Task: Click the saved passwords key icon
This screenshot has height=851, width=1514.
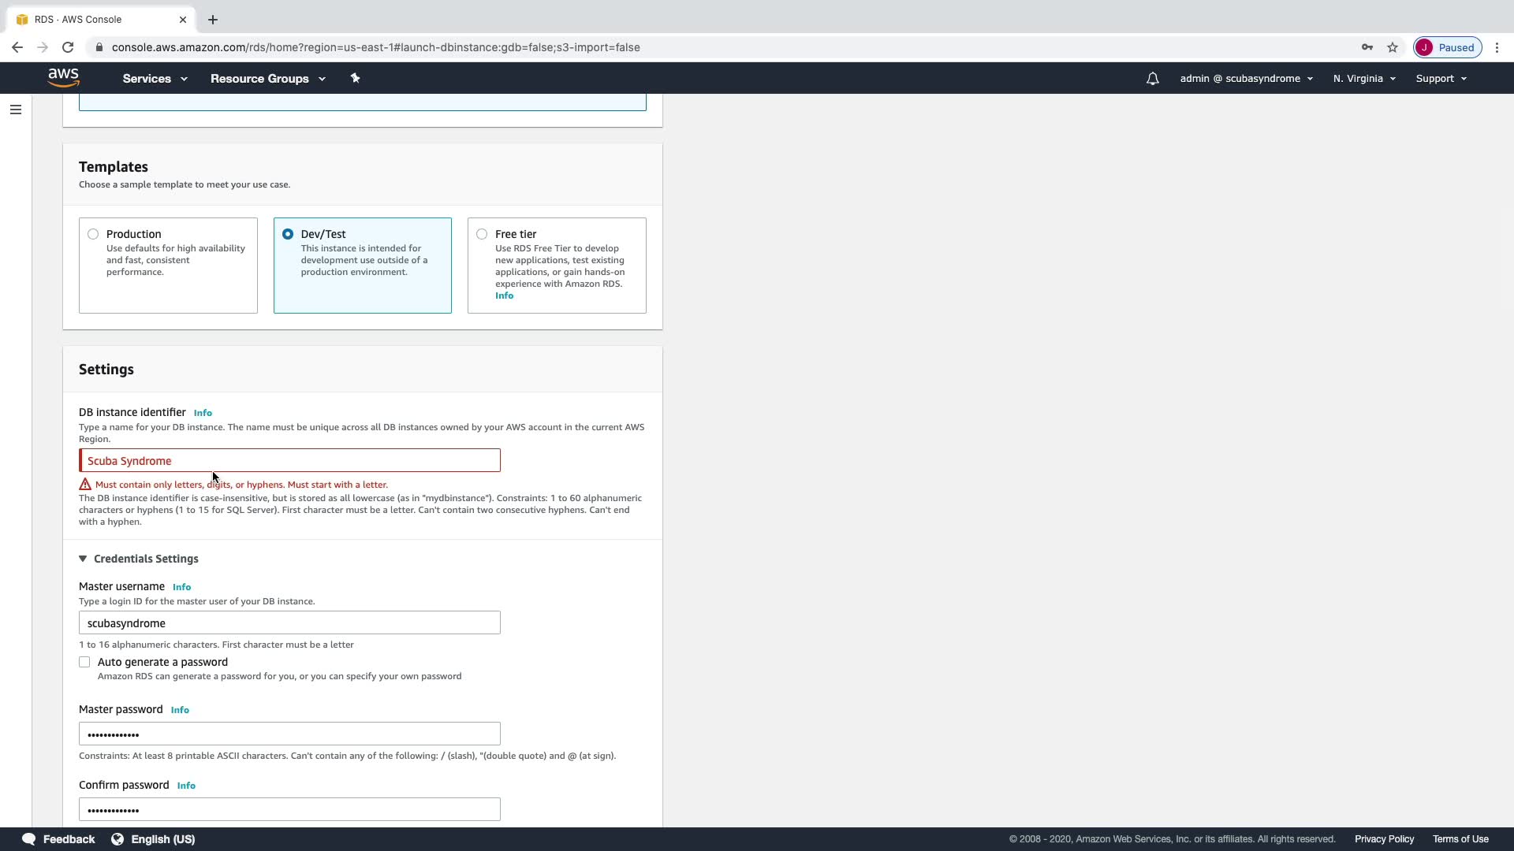Action: [1367, 47]
